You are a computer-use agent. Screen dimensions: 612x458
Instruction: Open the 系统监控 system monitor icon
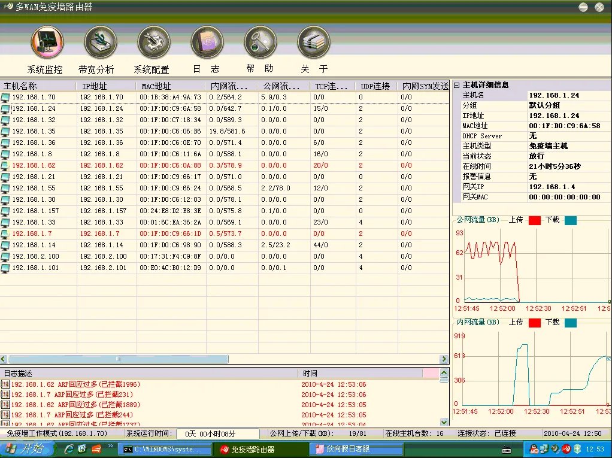tap(47, 42)
